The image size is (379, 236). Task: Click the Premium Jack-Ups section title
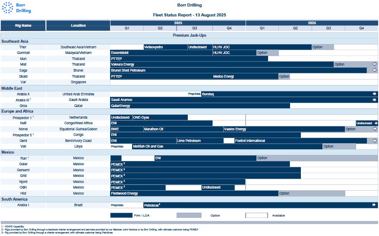point(189,35)
